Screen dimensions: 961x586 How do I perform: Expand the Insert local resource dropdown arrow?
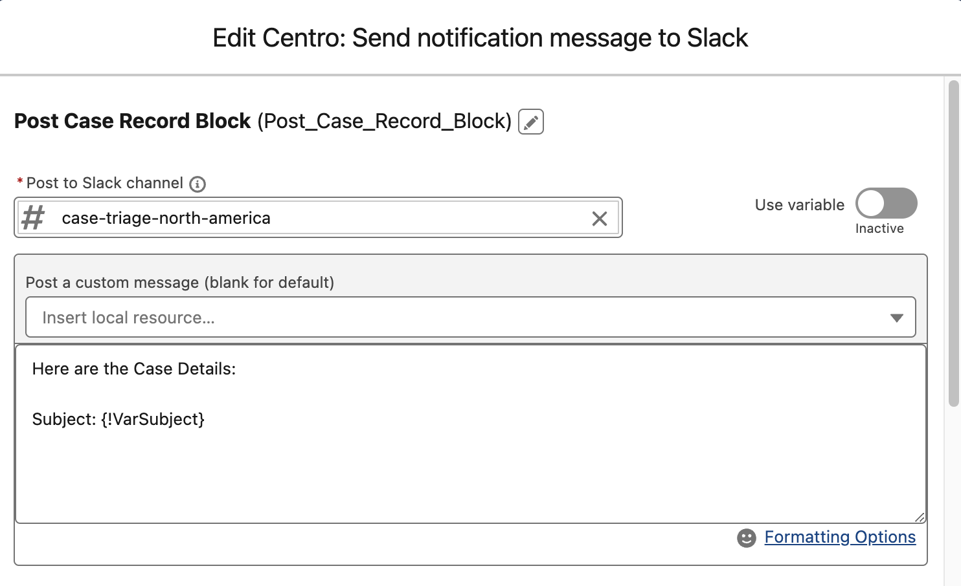[896, 318]
